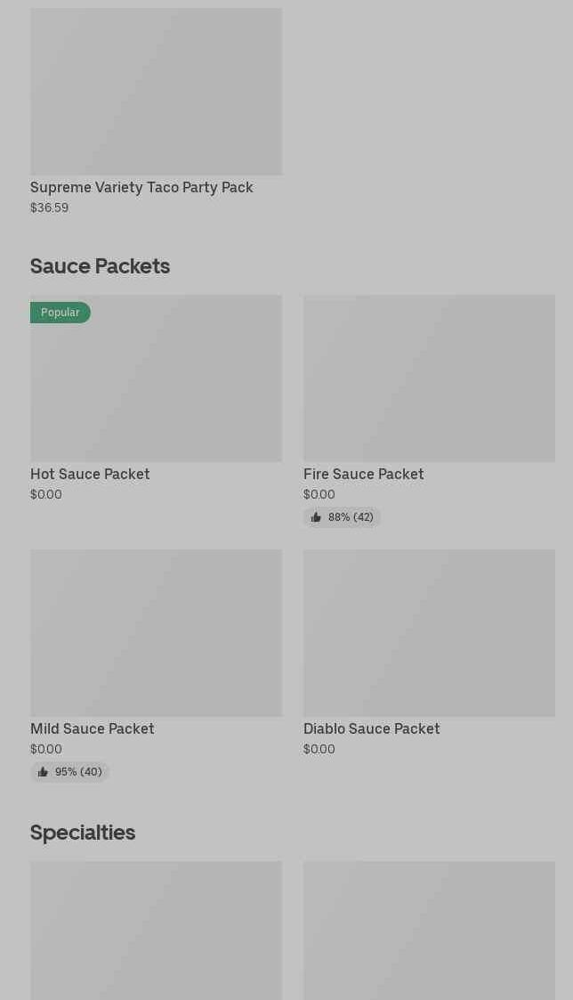The width and height of the screenshot is (573, 1000).
Task: Open the right Specialties item image
Action: [429, 931]
